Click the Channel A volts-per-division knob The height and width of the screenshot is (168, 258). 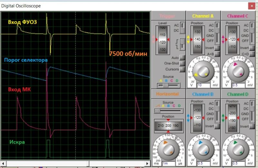point(203,71)
